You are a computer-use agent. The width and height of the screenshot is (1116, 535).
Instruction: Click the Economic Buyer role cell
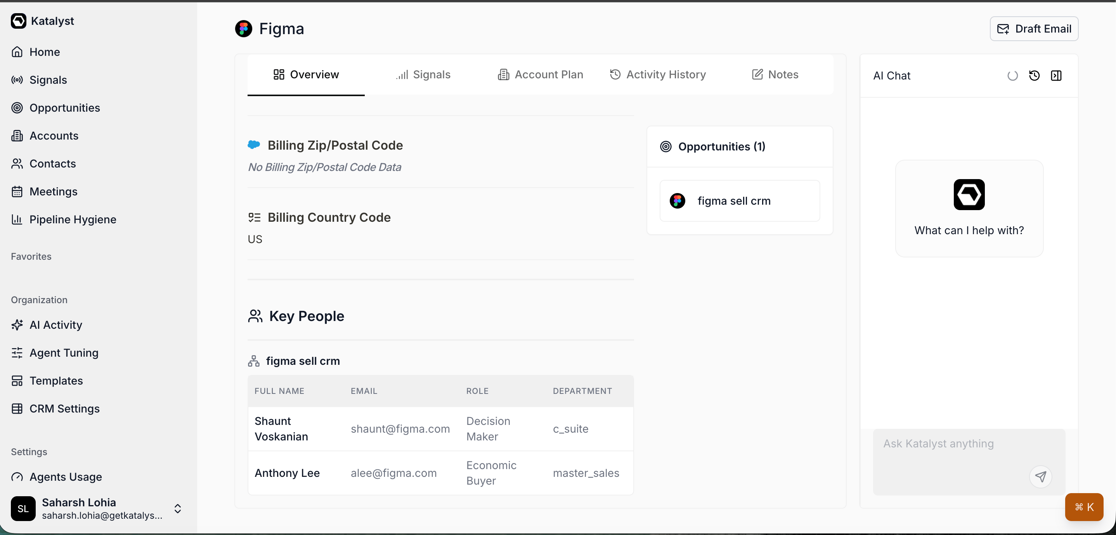click(491, 473)
